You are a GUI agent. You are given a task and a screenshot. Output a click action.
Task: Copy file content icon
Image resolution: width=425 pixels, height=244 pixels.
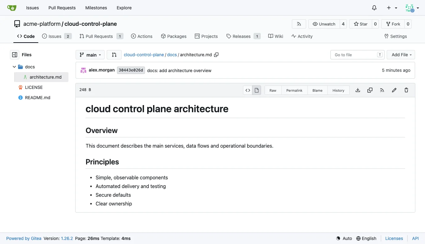[x=370, y=90]
